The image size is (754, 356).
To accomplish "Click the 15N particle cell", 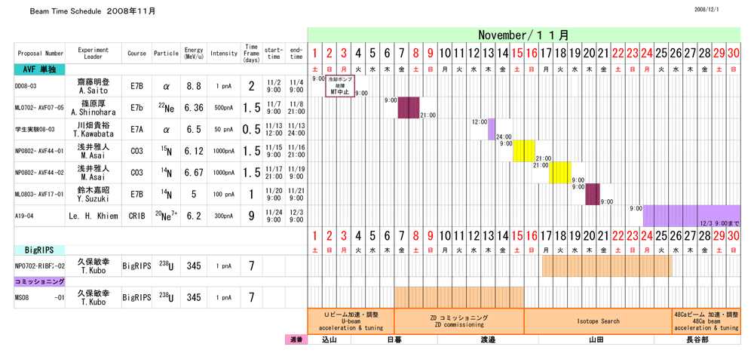I will 166,152.
